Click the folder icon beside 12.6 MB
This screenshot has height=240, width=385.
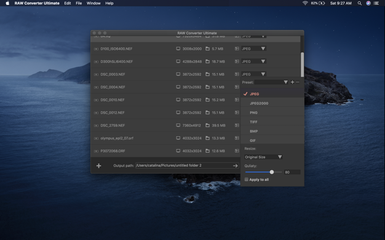[207, 151]
